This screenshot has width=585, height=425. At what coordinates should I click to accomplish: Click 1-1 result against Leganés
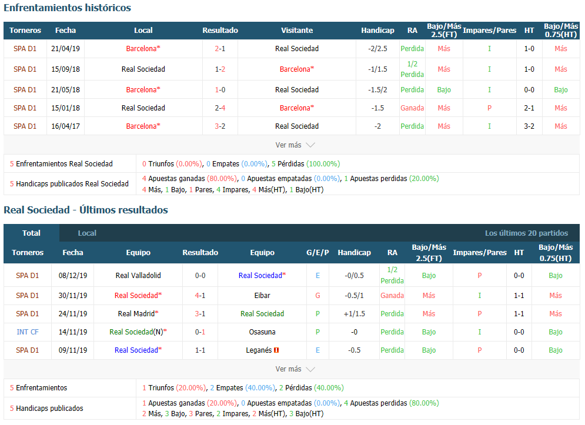tap(200, 350)
